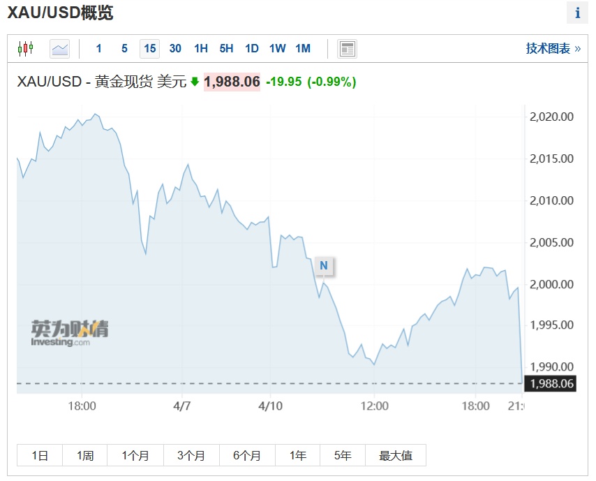Select the 15 minute interval
The width and height of the screenshot is (596, 481).
(x=150, y=49)
